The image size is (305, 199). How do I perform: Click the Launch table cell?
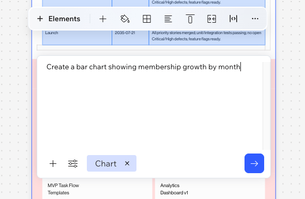coord(77,37)
